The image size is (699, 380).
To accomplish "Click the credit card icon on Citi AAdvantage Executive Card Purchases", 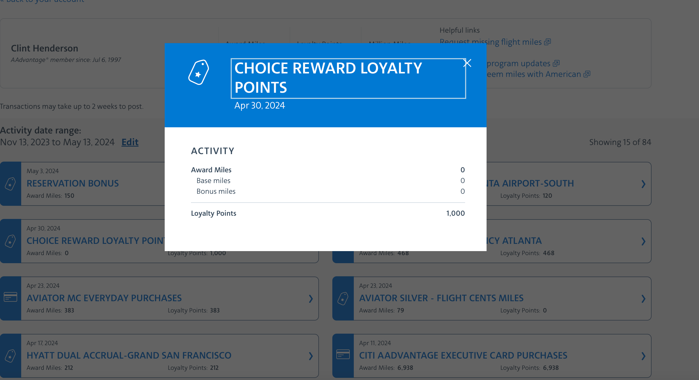I will [343, 356].
